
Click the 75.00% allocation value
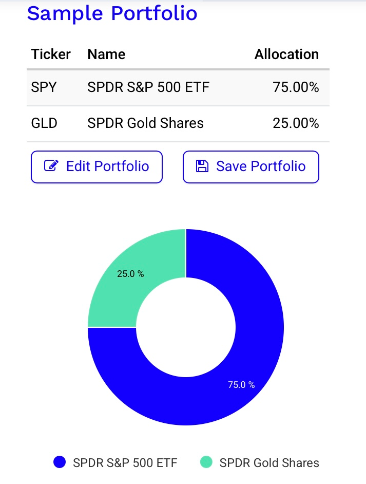296,87
